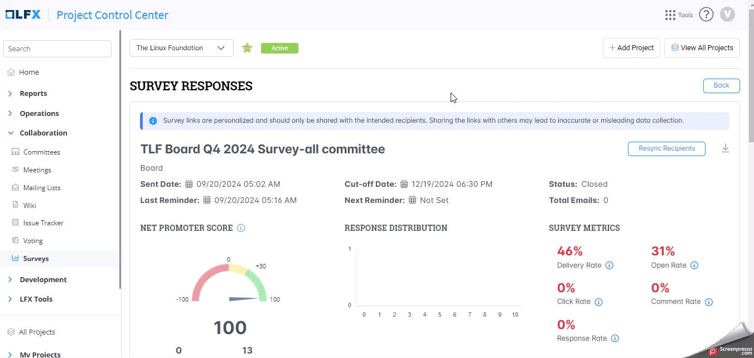The height and width of the screenshot is (358, 754).
Task: Click the Back button
Action: click(x=721, y=86)
